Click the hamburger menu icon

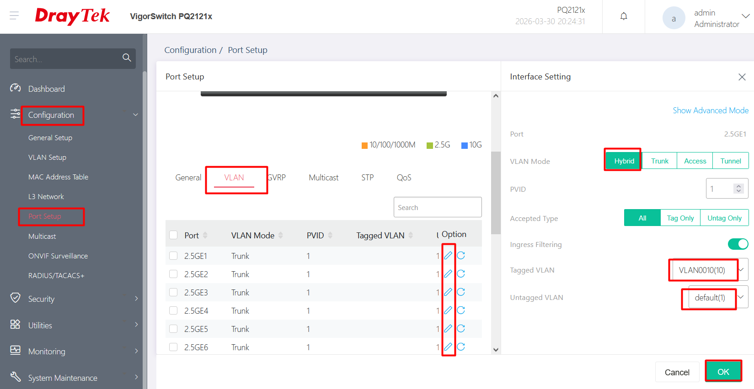pyautogui.click(x=14, y=16)
